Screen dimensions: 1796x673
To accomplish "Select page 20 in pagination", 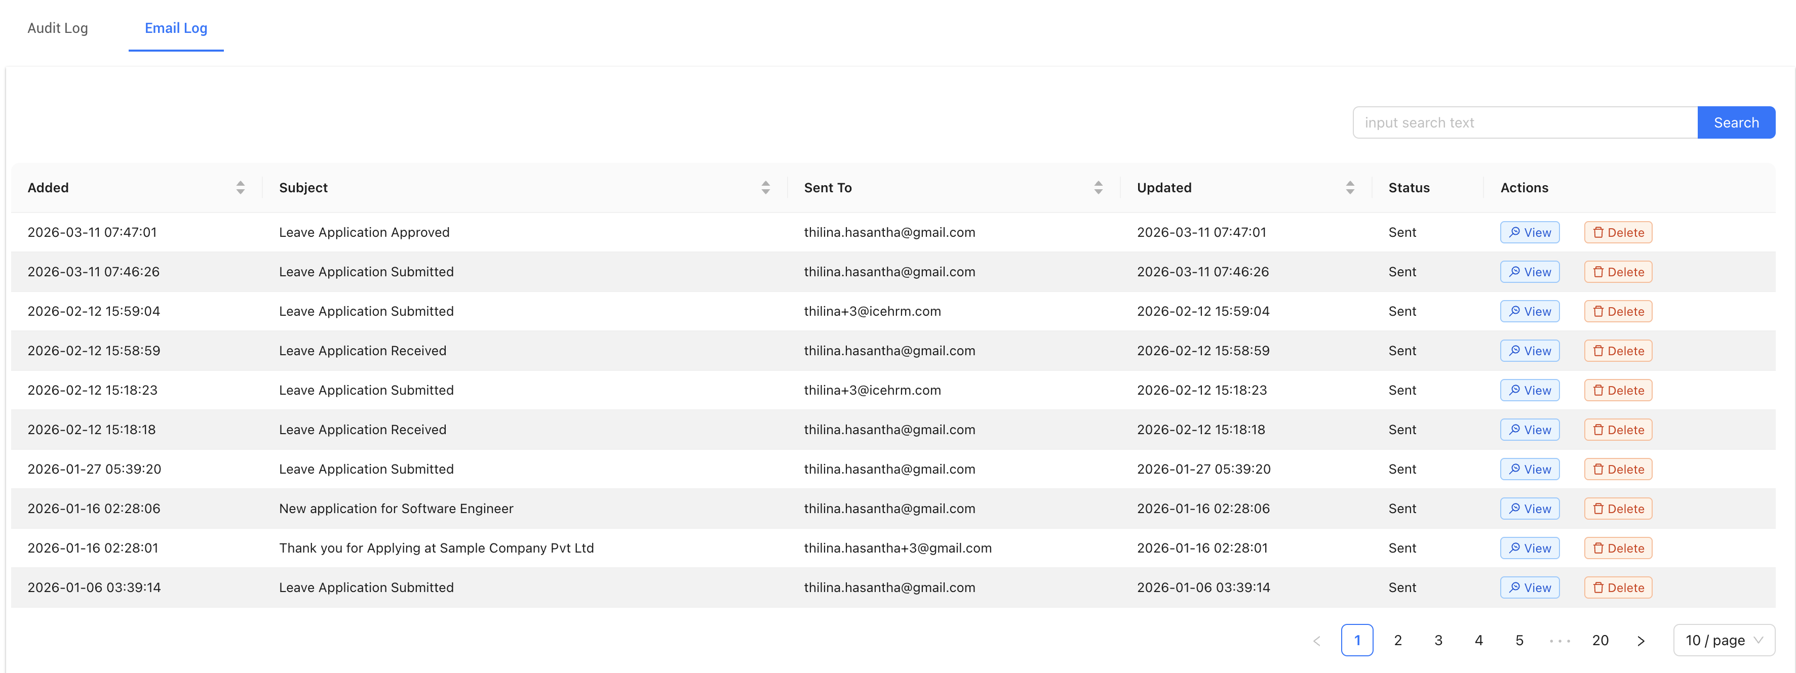I will [1600, 640].
